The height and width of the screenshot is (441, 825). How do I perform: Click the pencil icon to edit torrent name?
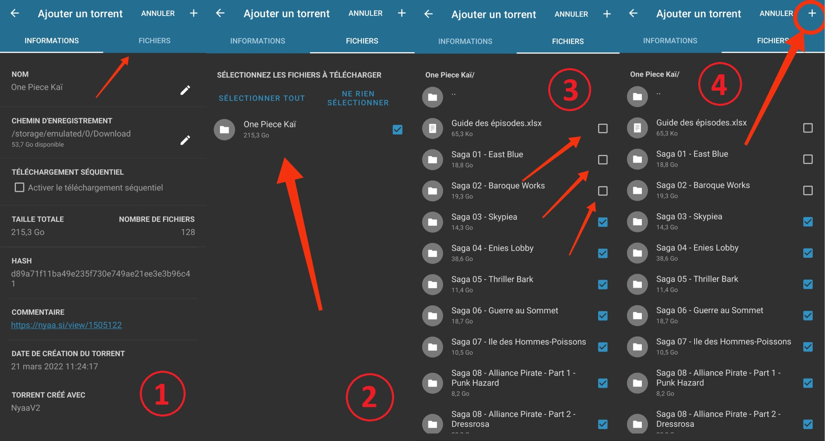[185, 90]
